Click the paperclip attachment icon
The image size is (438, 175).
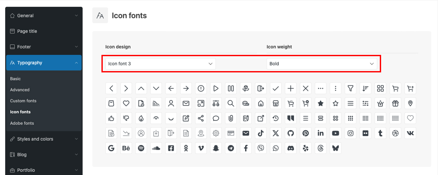click(x=231, y=118)
